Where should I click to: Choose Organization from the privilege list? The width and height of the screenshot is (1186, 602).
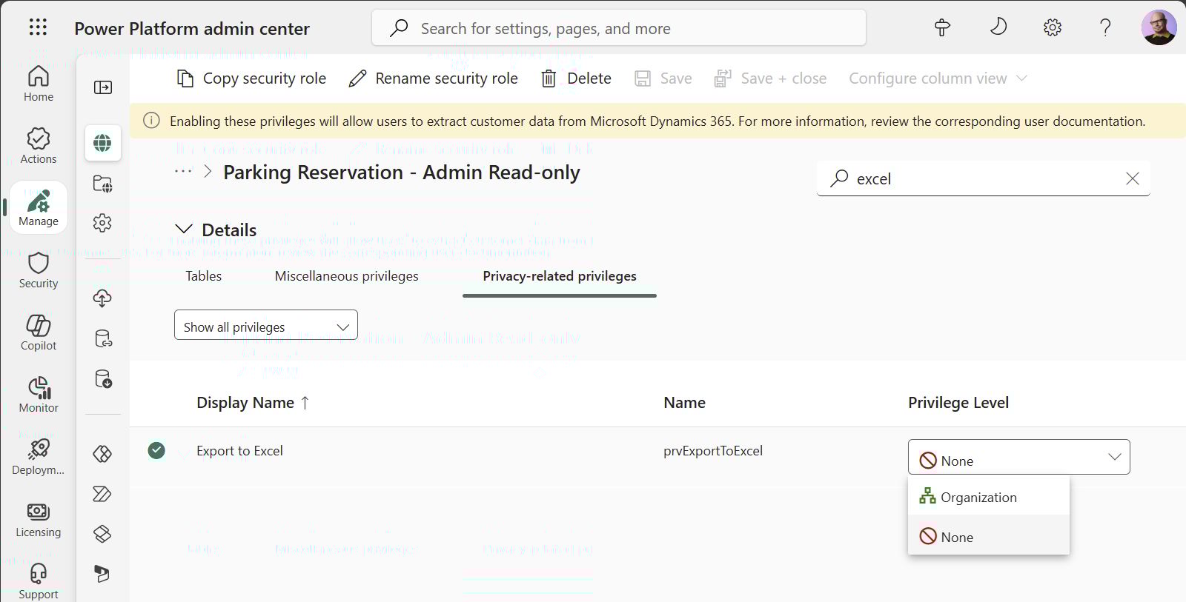click(989, 497)
